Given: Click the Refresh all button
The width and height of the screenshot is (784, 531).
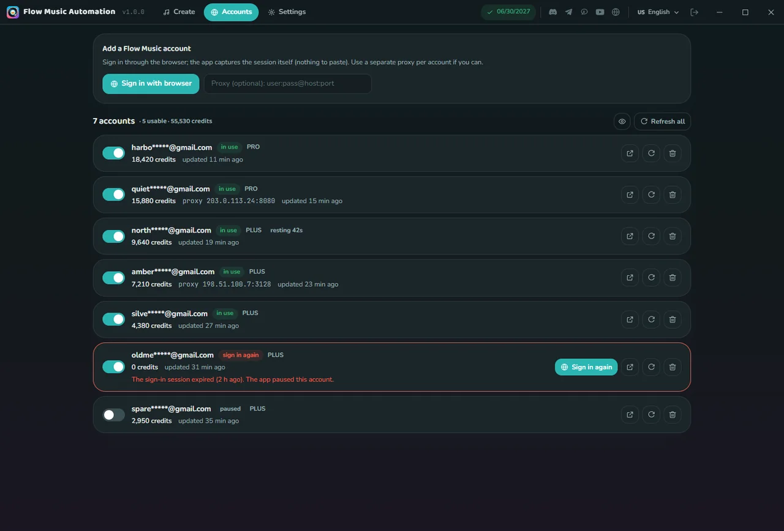Looking at the screenshot, I should pos(662,122).
